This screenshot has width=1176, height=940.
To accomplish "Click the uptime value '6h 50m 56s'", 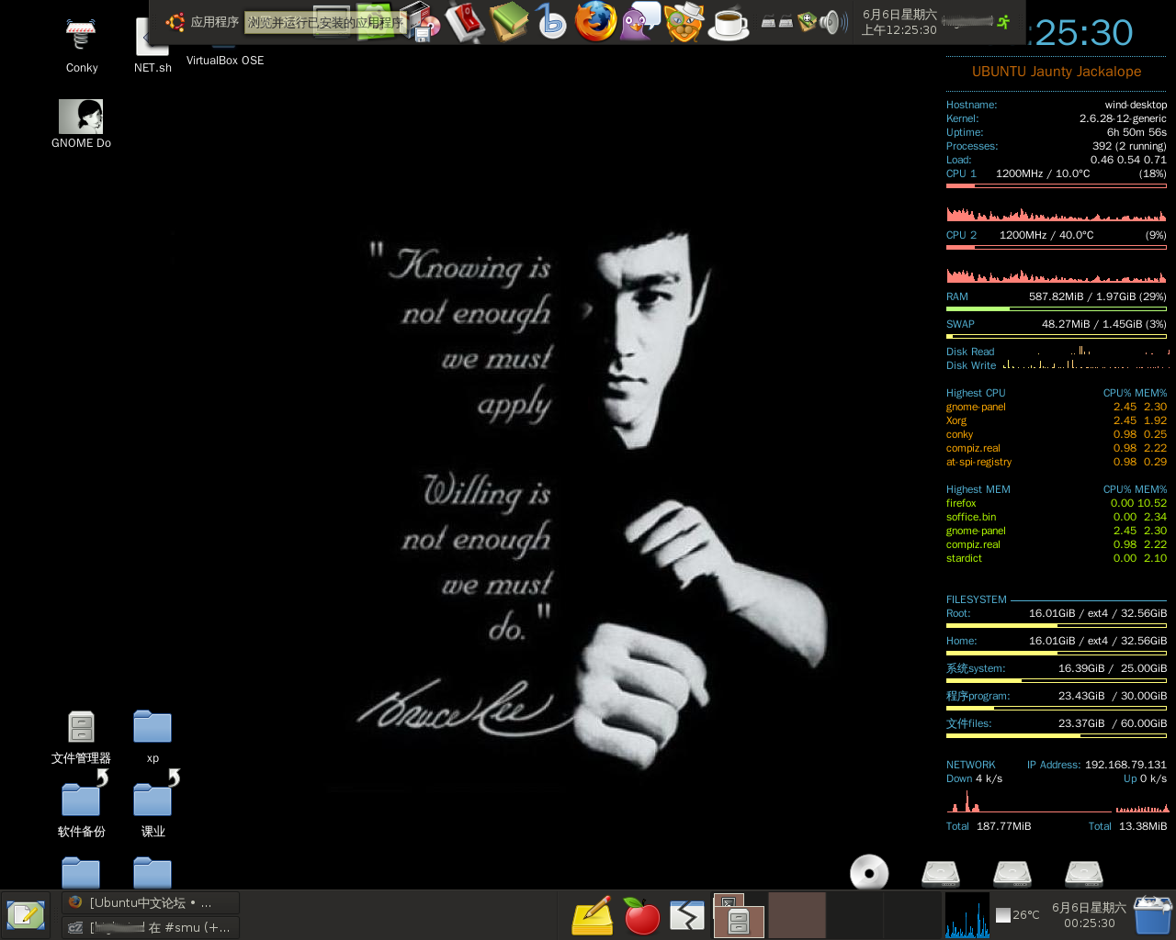I will [x=1136, y=132].
